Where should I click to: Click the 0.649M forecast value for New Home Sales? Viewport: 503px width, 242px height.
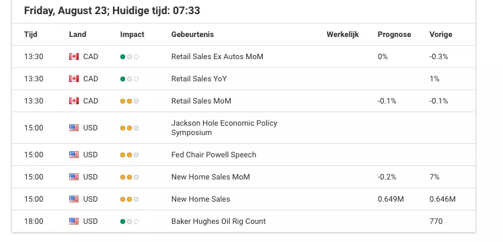point(391,199)
